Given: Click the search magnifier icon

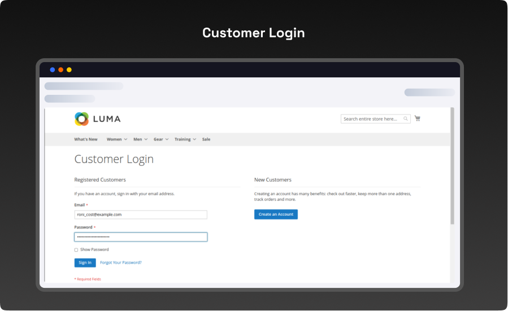Looking at the screenshot, I should coord(406,119).
